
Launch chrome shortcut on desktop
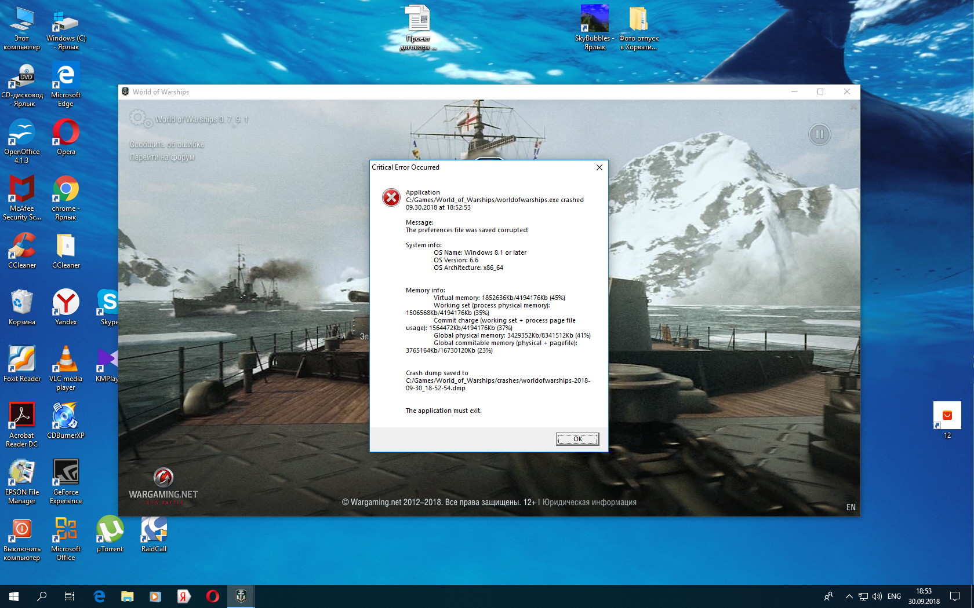[66, 199]
